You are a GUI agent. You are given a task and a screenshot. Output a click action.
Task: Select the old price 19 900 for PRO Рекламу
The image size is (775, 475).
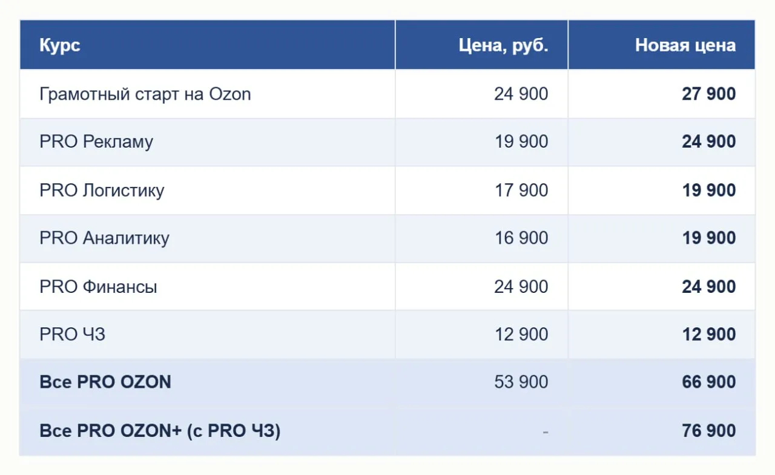(521, 142)
